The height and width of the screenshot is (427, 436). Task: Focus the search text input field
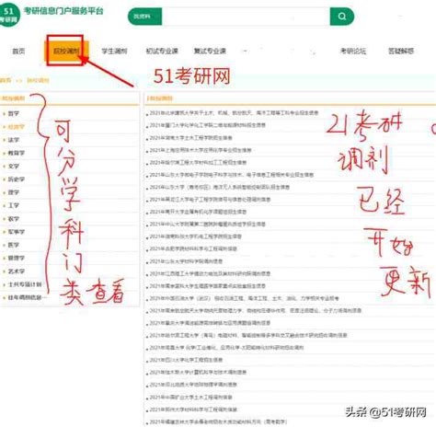(246, 17)
